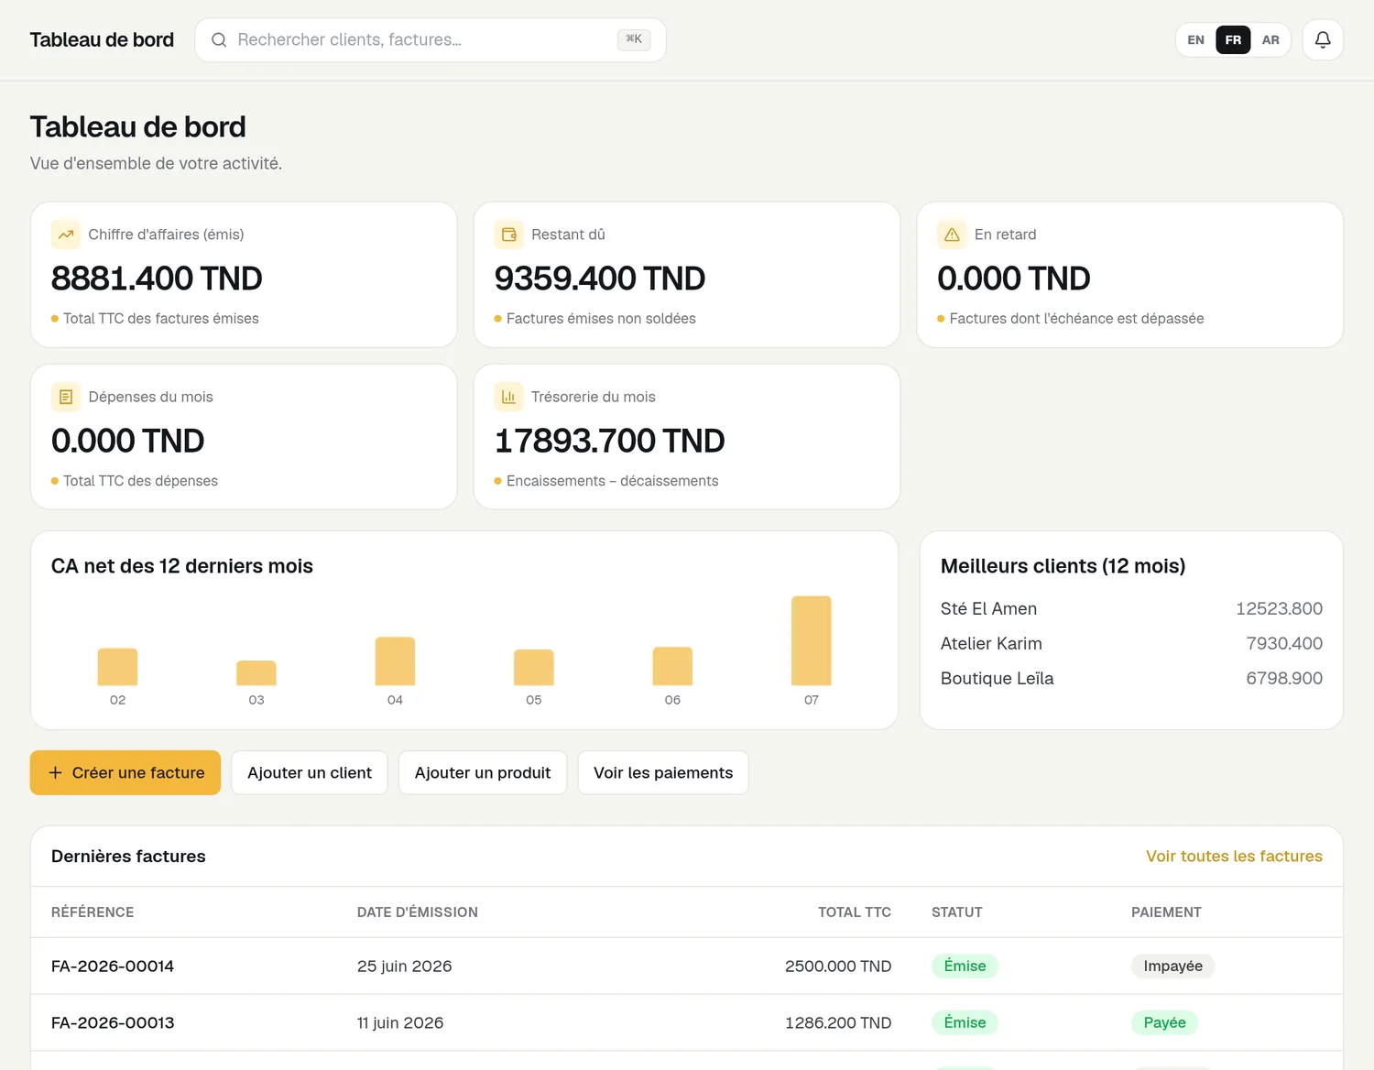This screenshot has width=1374, height=1070.
Task: Open invoice FA-2026-00014
Action: pos(113,966)
